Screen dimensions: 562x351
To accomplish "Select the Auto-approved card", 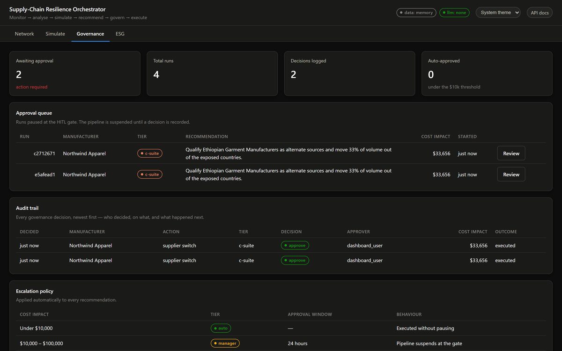I will [x=487, y=73].
